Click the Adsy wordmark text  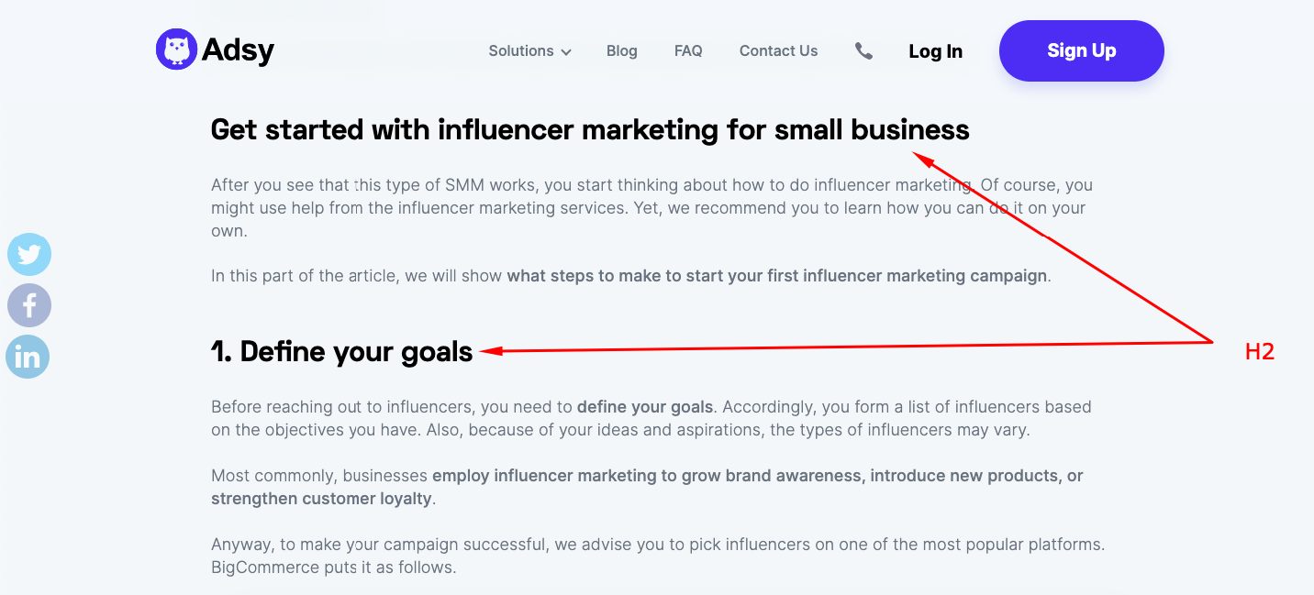[239, 50]
